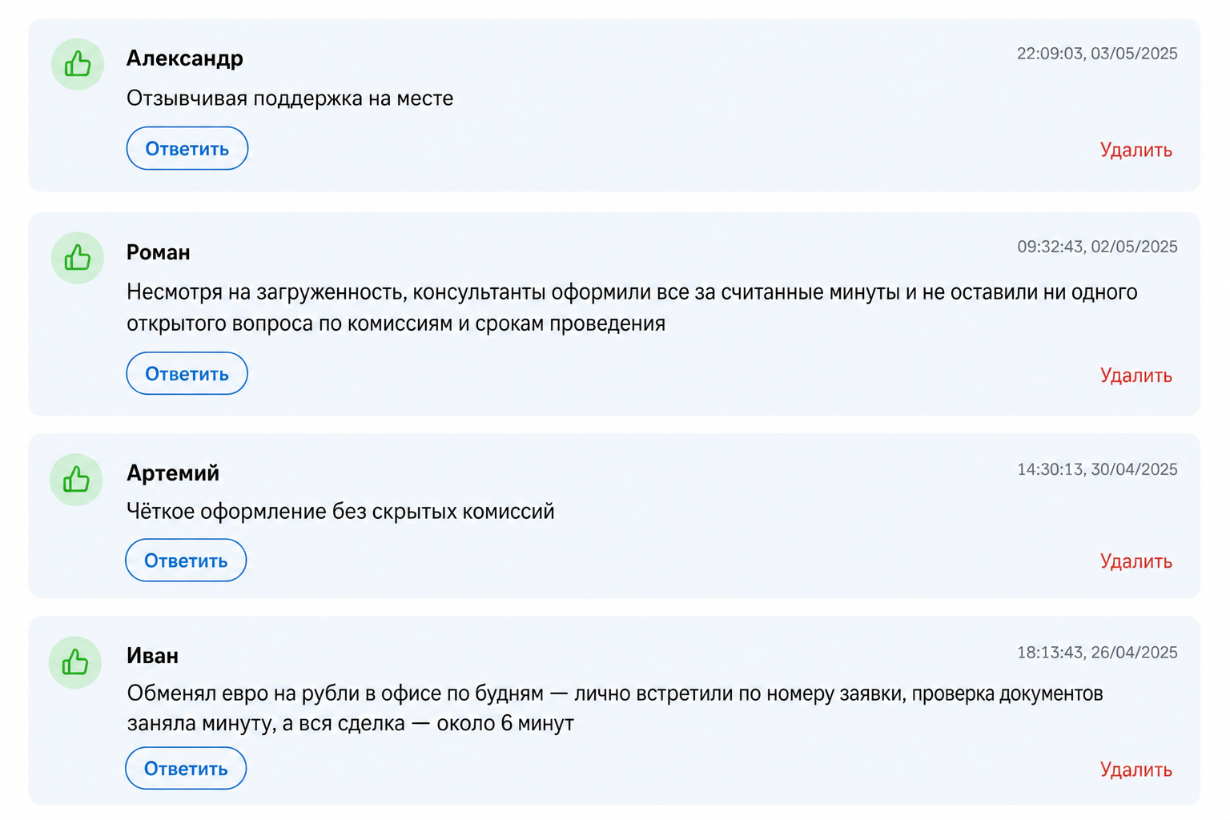This screenshot has height=820, width=1230.
Task: Click the timestamp 18:13:43, 26/04/2025
Action: pyautogui.click(x=1097, y=653)
